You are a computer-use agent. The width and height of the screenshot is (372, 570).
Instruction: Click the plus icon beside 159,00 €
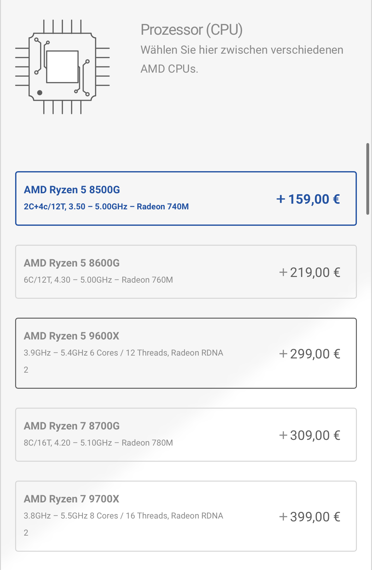coord(281,199)
